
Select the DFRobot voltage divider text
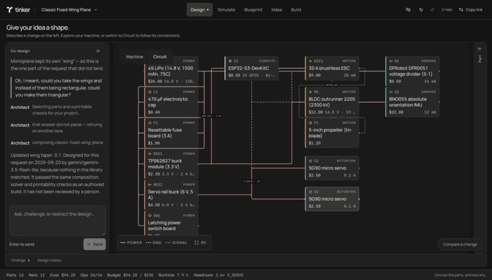(x=410, y=71)
